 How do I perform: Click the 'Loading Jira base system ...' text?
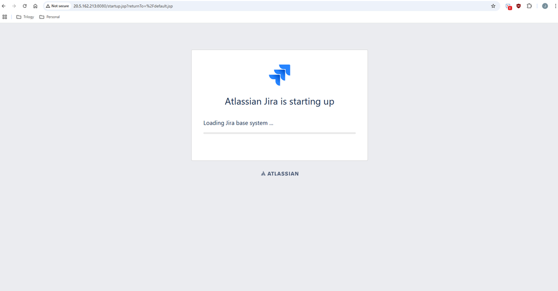click(x=238, y=123)
